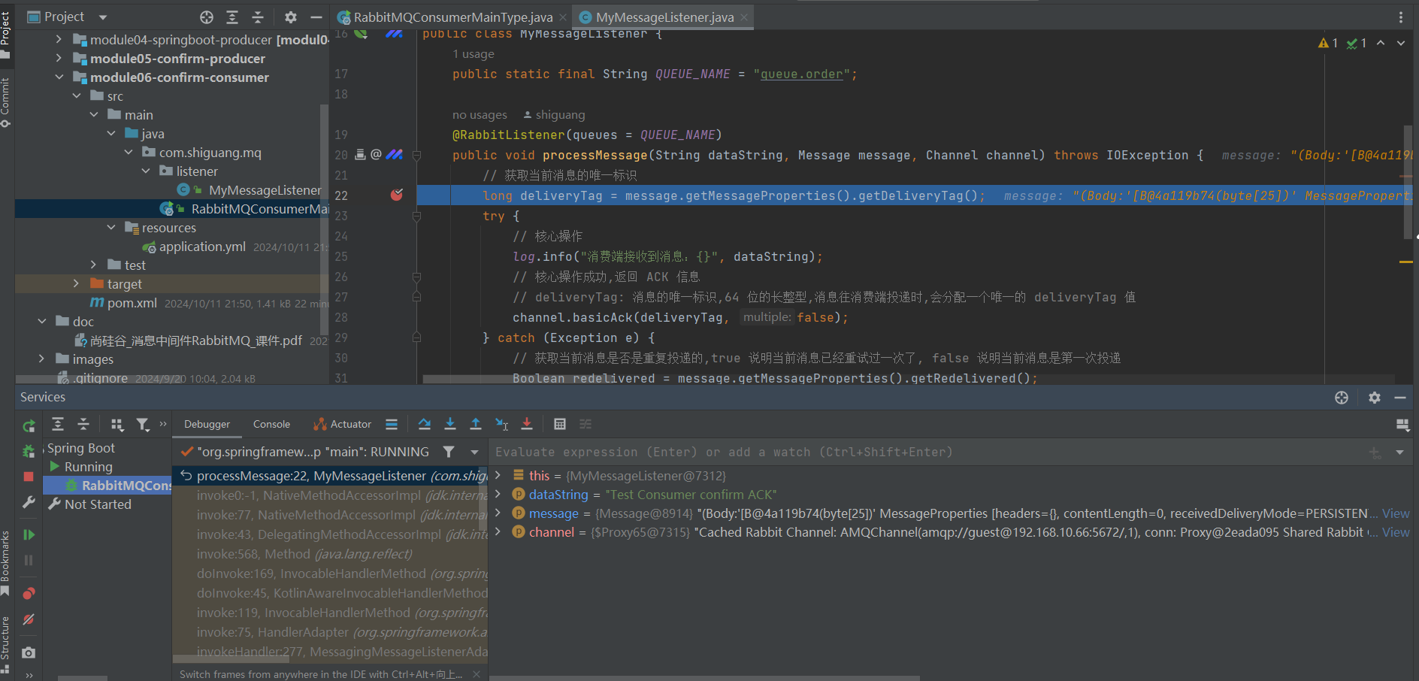Viewport: 1419px width, 681px height.
Task: Open the Services filter funnel icon
Action: coord(142,425)
